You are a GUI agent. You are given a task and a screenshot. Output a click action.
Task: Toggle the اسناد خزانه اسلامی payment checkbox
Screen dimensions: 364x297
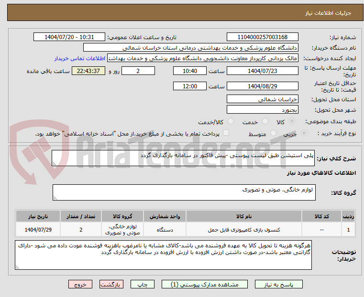pyautogui.click(x=226, y=133)
